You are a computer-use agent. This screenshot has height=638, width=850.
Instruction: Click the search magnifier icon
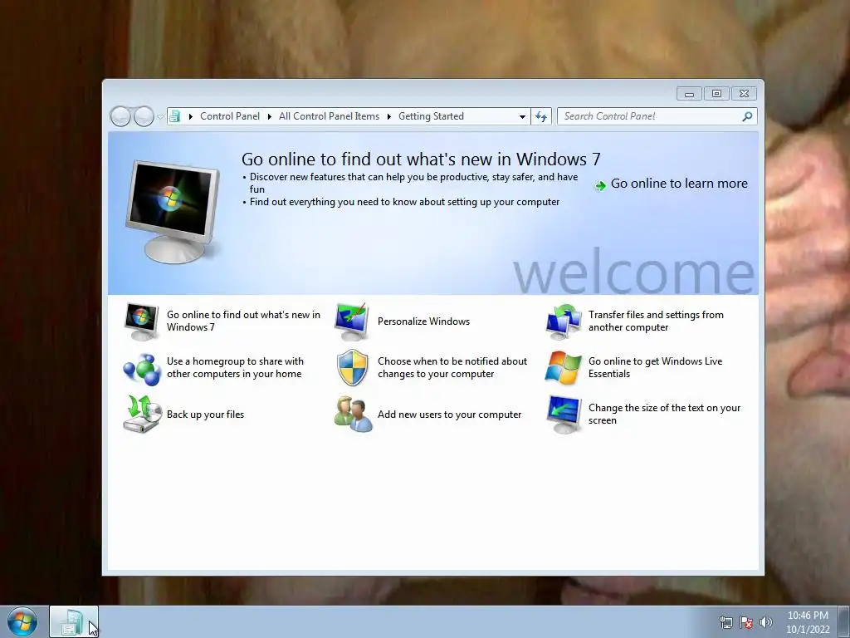747,116
